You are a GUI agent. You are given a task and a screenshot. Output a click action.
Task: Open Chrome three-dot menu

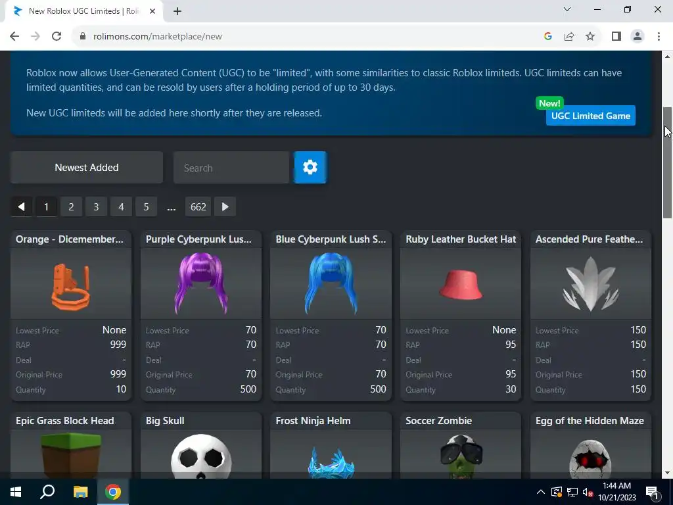659,37
